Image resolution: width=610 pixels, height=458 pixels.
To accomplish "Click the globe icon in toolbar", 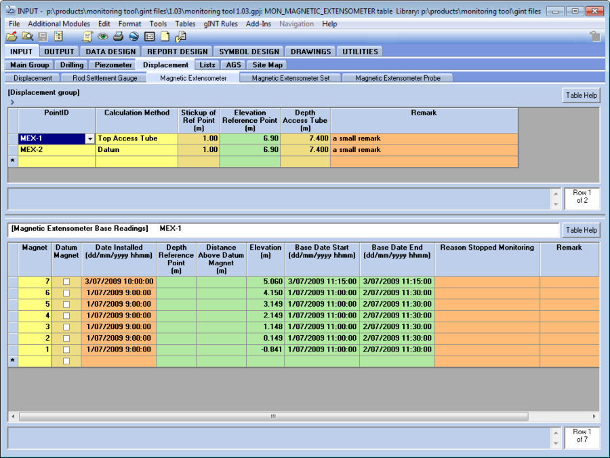I will 134,37.
